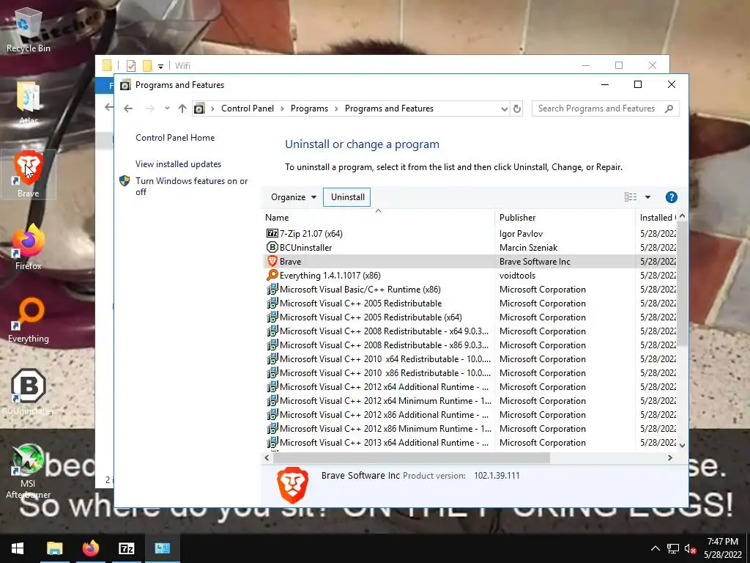Click the Control Panel breadcrumb
750x563 pixels.
pyautogui.click(x=248, y=108)
